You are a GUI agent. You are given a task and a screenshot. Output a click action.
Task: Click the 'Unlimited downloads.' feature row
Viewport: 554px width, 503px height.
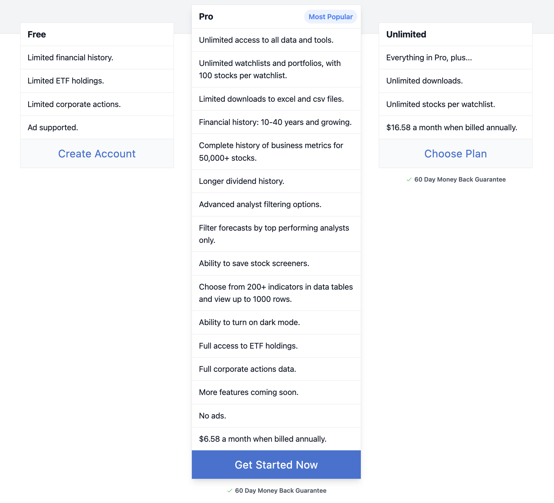coord(424,81)
